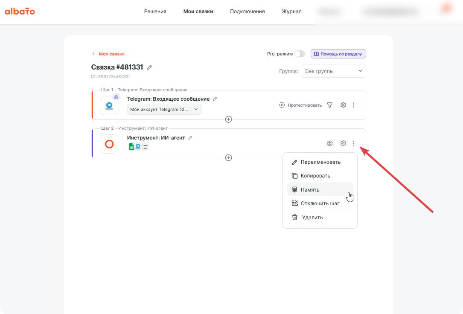Open Мой аккаунт Telegram account dropdown
The height and width of the screenshot is (314, 463).
click(x=164, y=109)
